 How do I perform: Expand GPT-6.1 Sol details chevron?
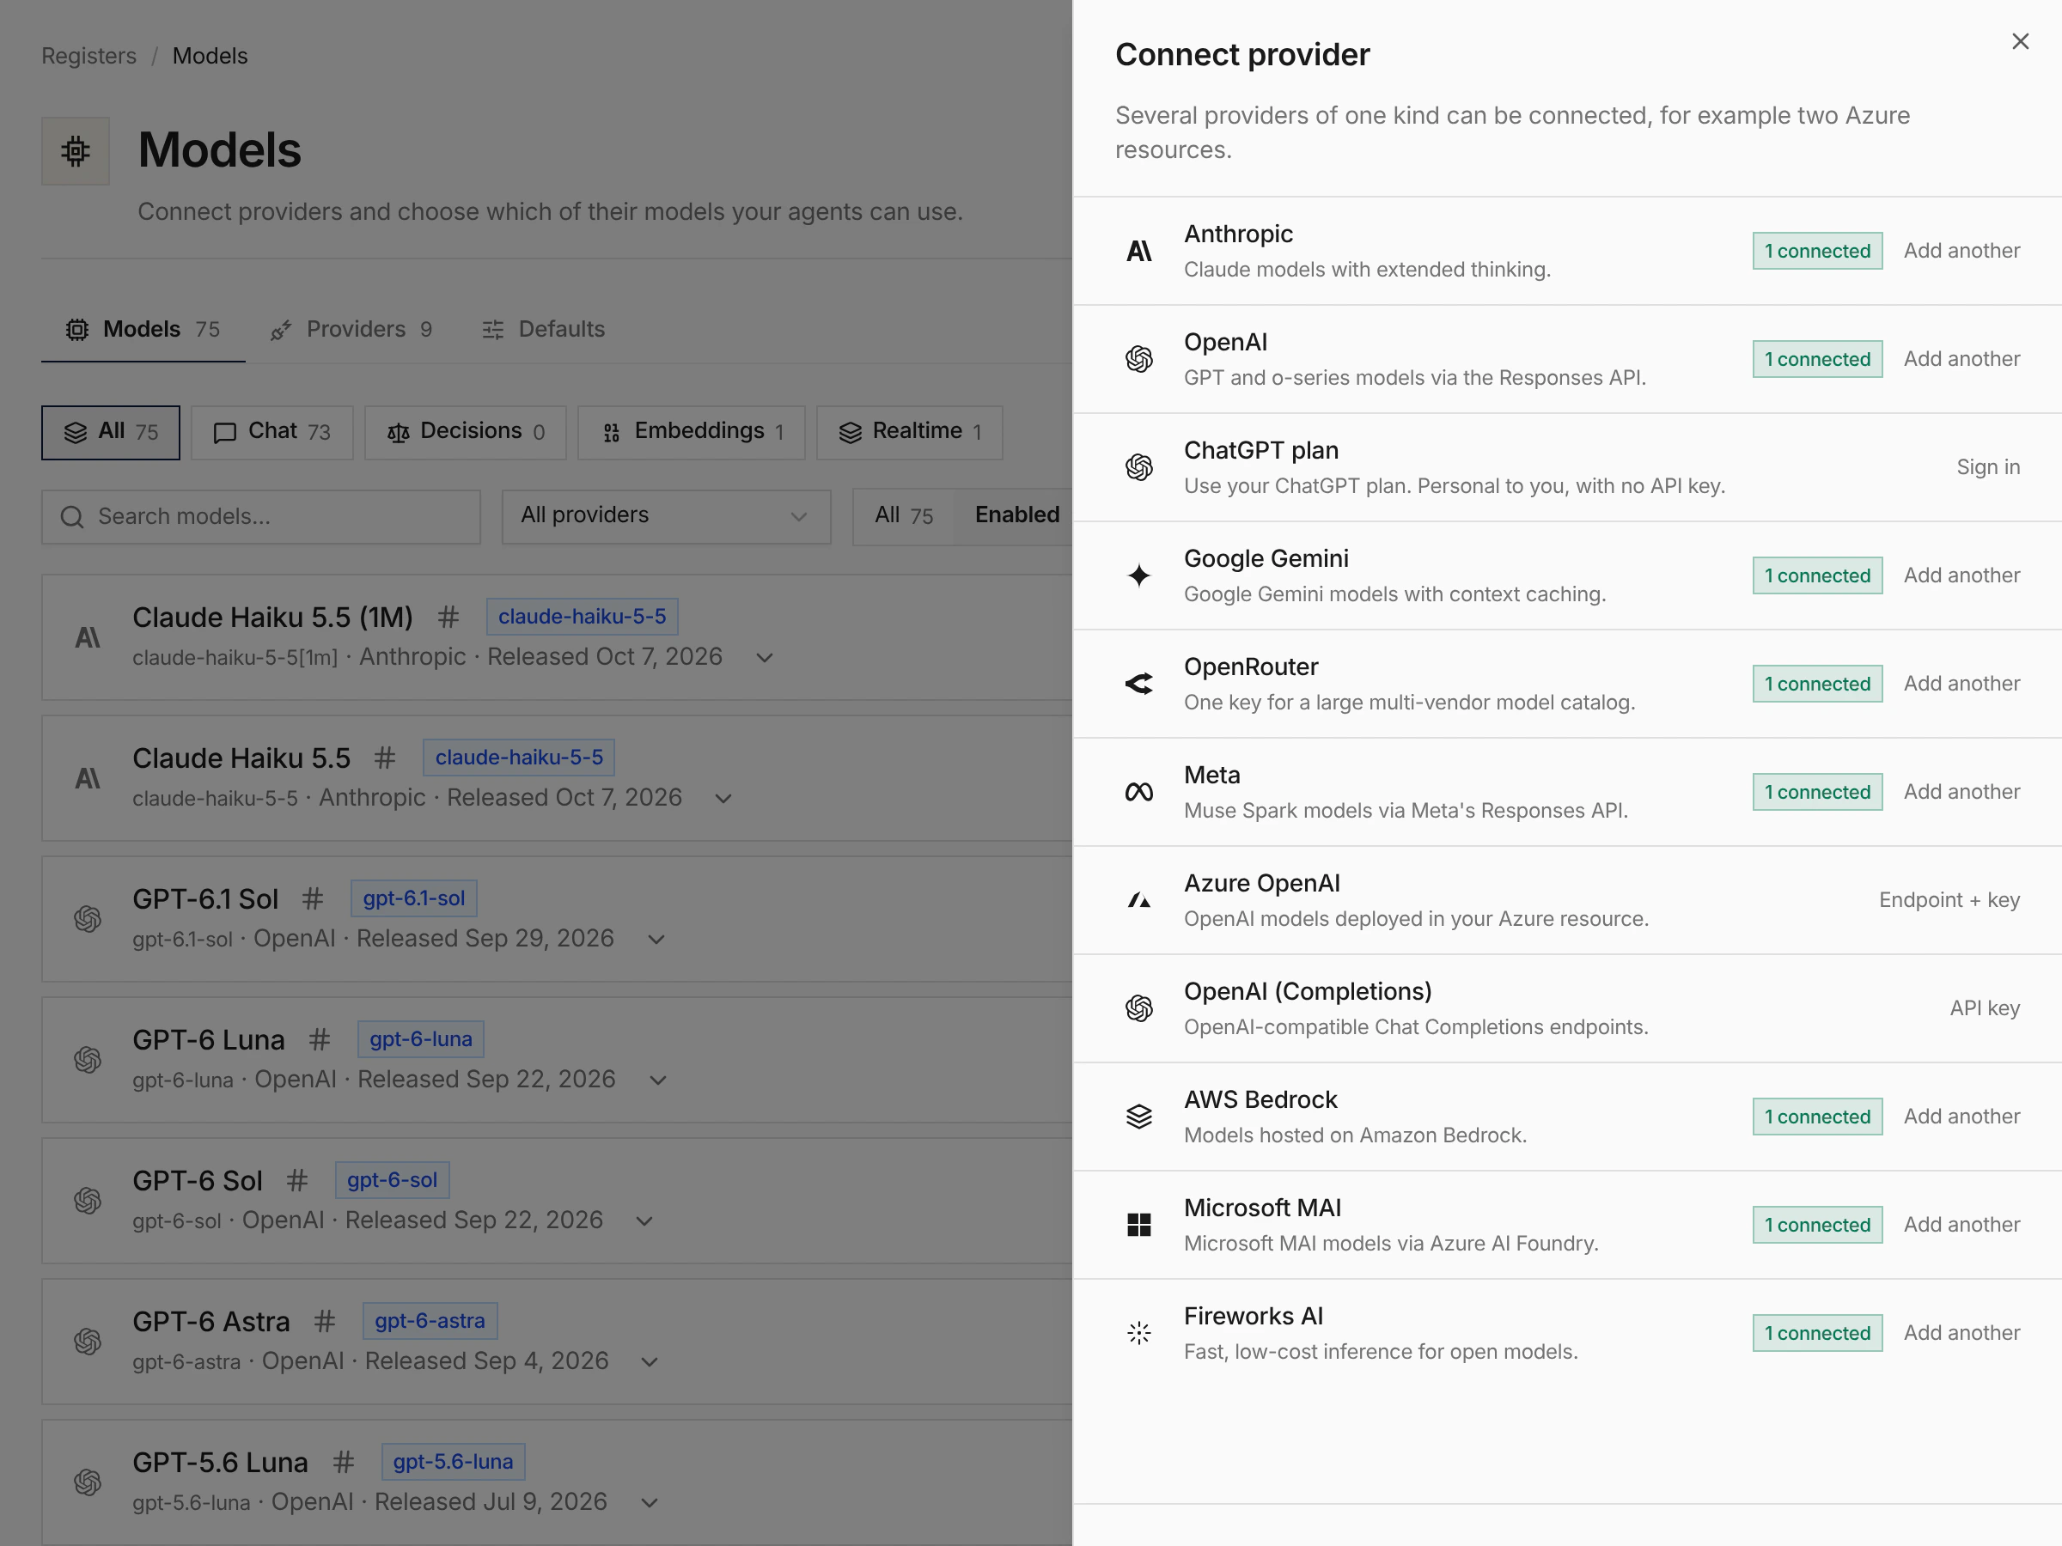pos(656,940)
